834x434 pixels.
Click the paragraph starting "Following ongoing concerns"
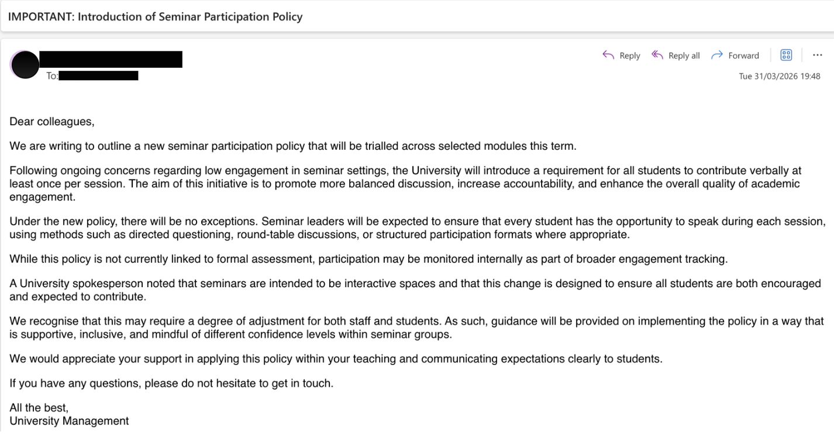(405, 184)
